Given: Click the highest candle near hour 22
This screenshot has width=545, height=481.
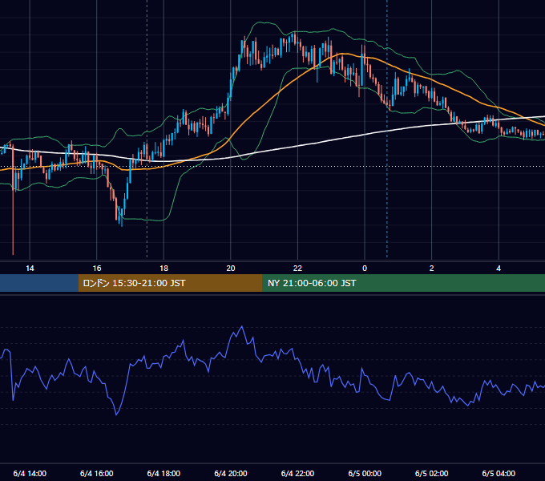Looking at the screenshot, I should pos(294,38).
